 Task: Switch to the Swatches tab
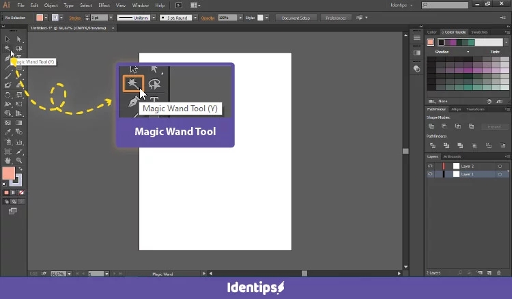pos(479,32)
